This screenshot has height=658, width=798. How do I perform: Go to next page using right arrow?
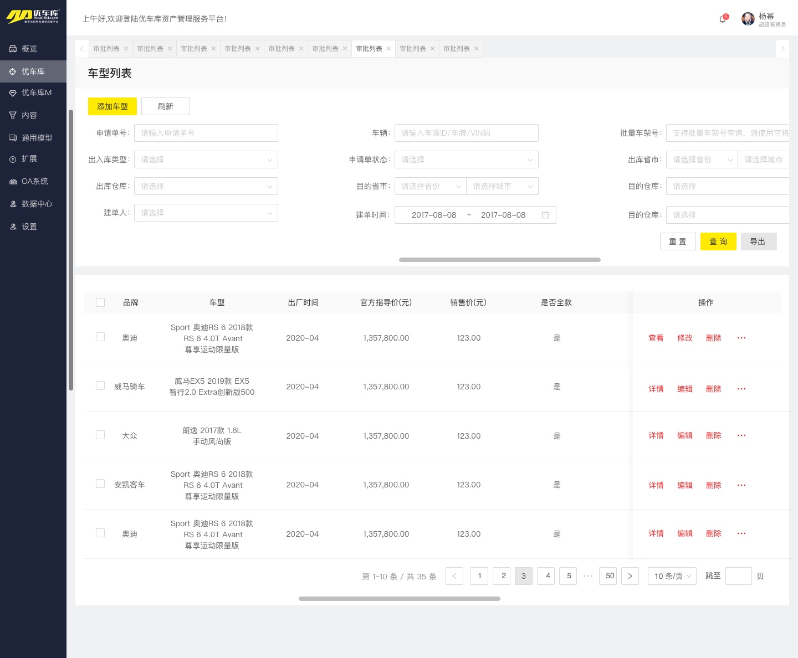630,576
